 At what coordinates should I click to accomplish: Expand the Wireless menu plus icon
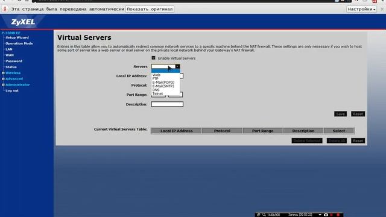[3, 73]
